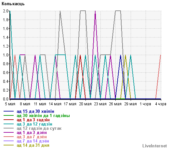169x149 pixels.
Task: Click the '4 чэрв' x-axis label
Action: [x=161, y=104]
